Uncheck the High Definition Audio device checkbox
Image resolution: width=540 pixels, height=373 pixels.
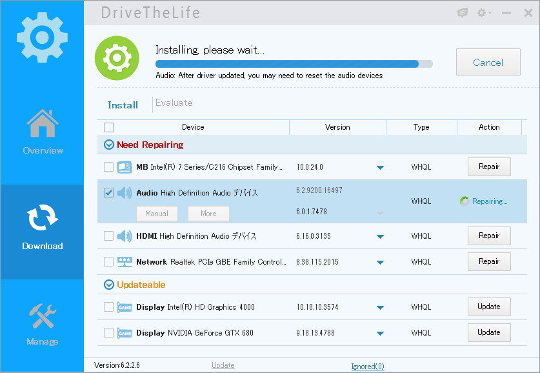108,192
